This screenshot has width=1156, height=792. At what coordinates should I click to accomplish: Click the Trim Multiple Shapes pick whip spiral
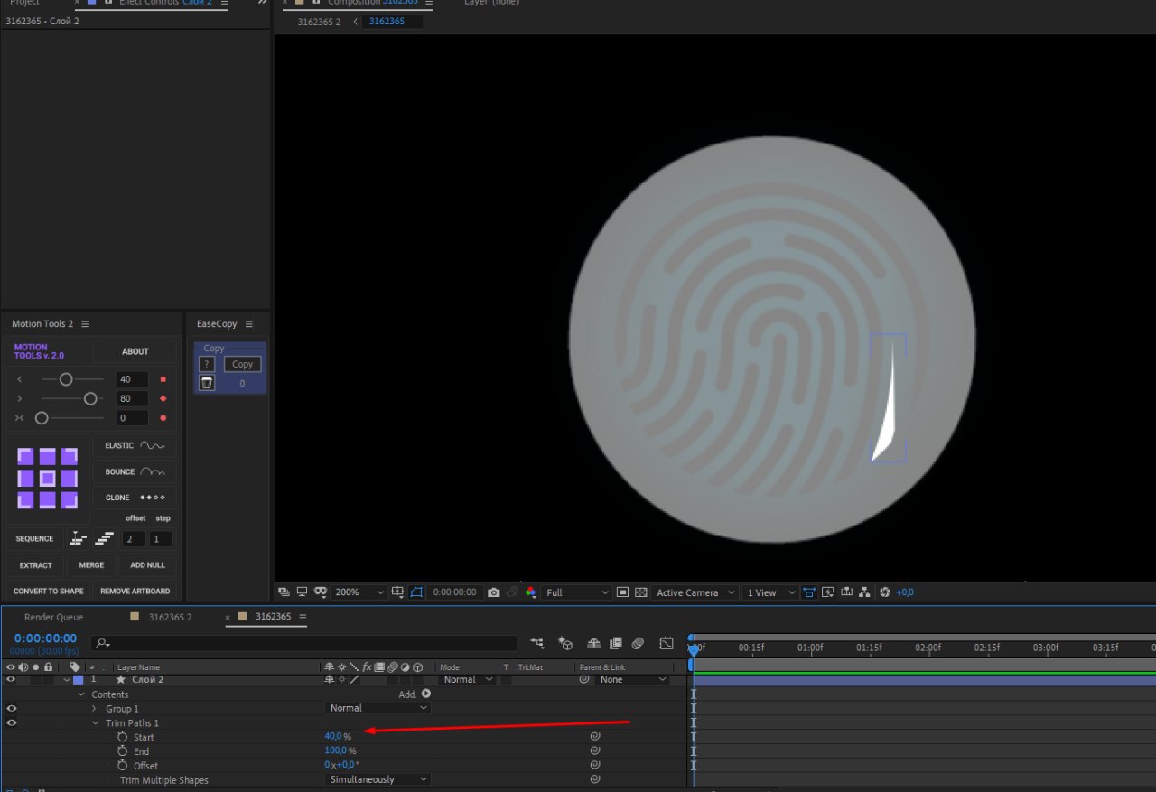pyautogui.click(x=595, y=778)
